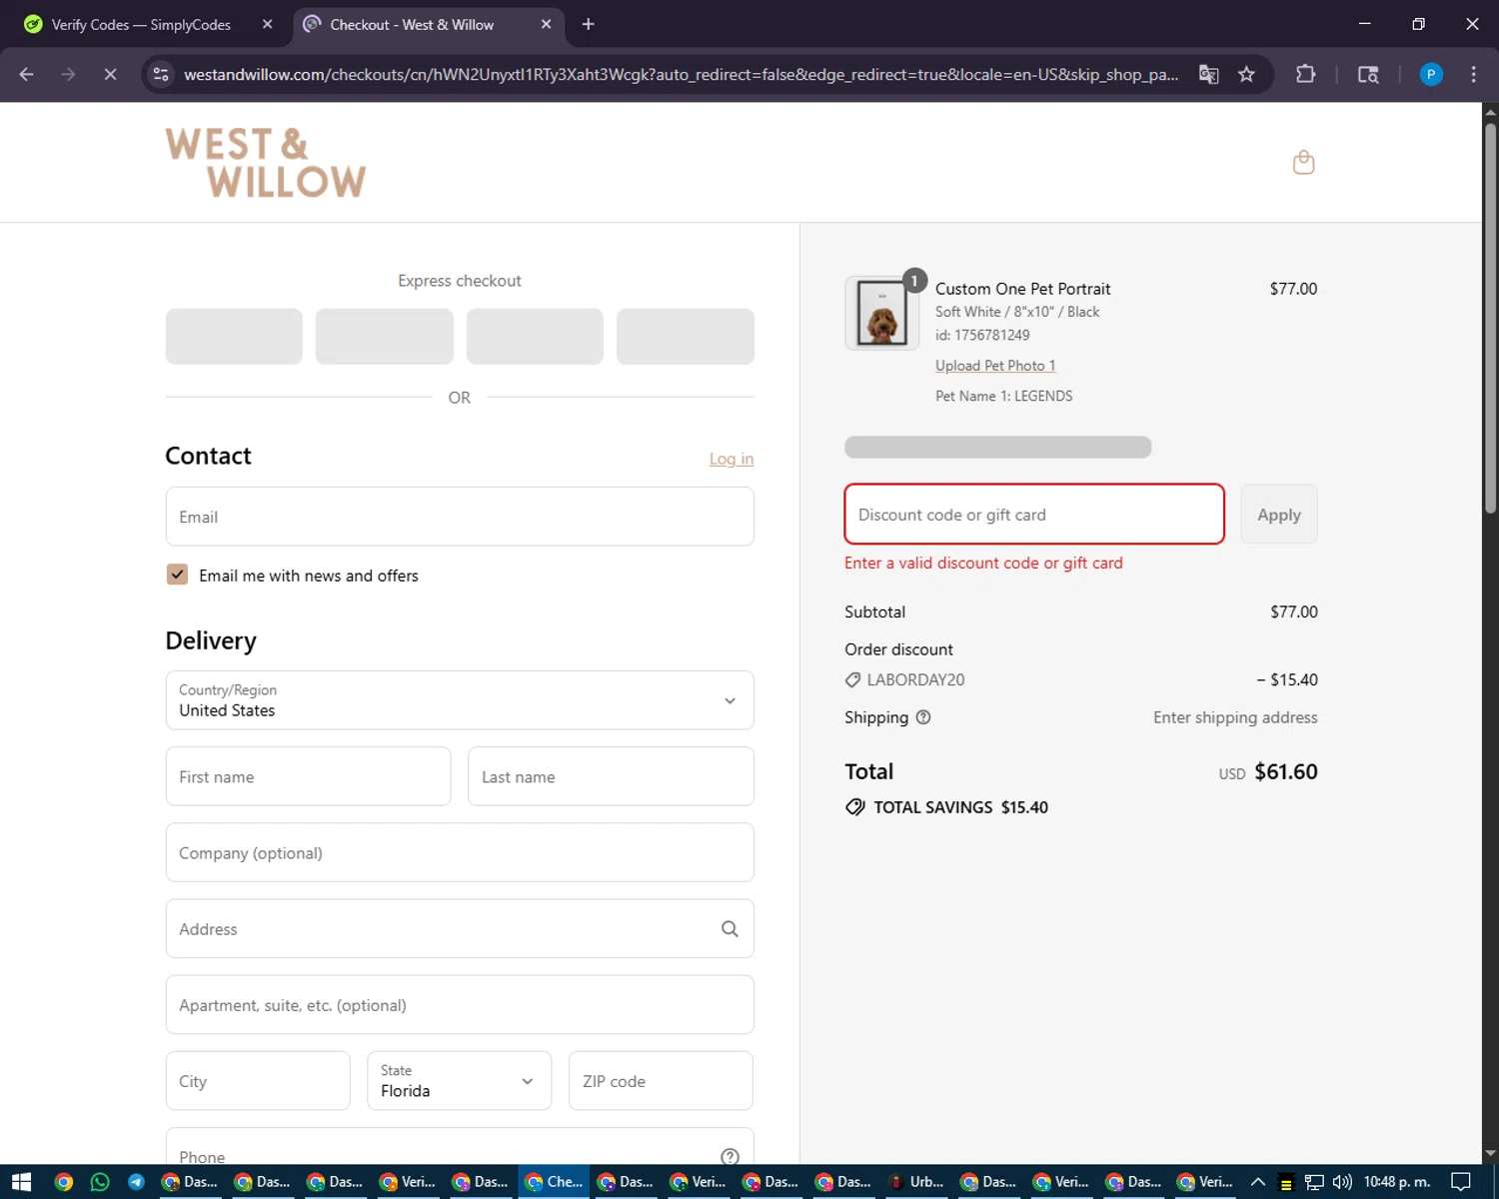Open the Chrome profile avatar
The image size is (1499, 1199).
tap(1431, 75)
